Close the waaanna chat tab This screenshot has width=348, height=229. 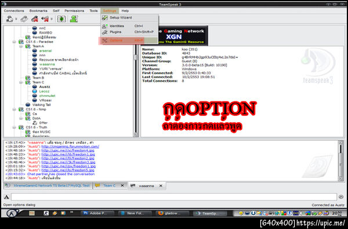[x=161, y=186]
